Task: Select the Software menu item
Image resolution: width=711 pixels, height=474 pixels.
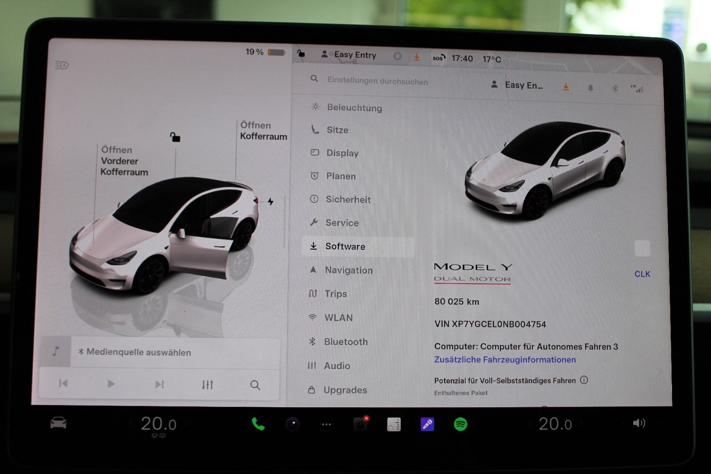Action: (358, 246)
